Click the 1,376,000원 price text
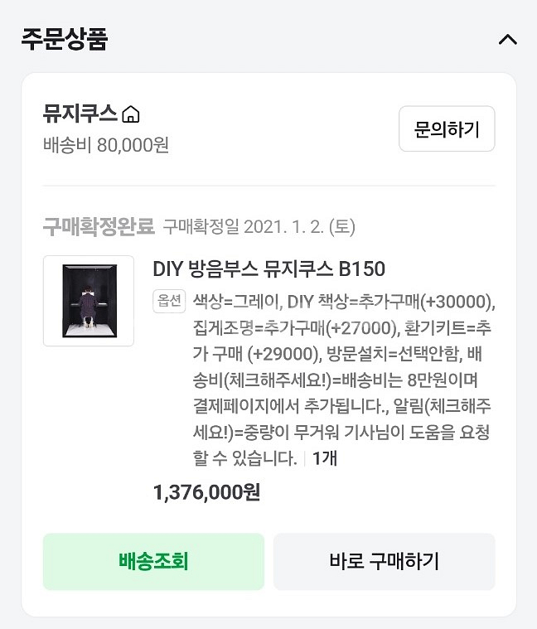Screen dimensions: 537x629 (x=206, y=492)
